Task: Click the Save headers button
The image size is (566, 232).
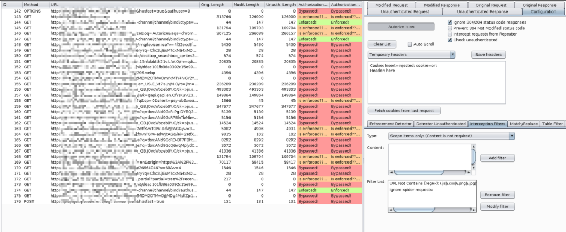Action: [x=488, y=55]
